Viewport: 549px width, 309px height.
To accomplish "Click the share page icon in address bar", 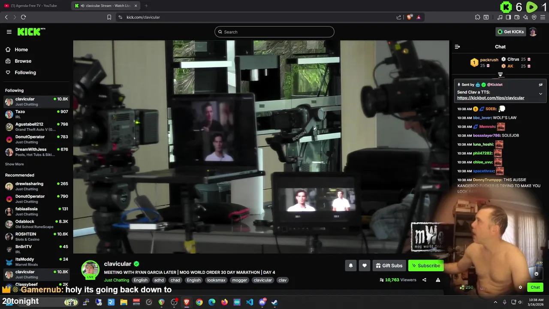I will [399, 17].
